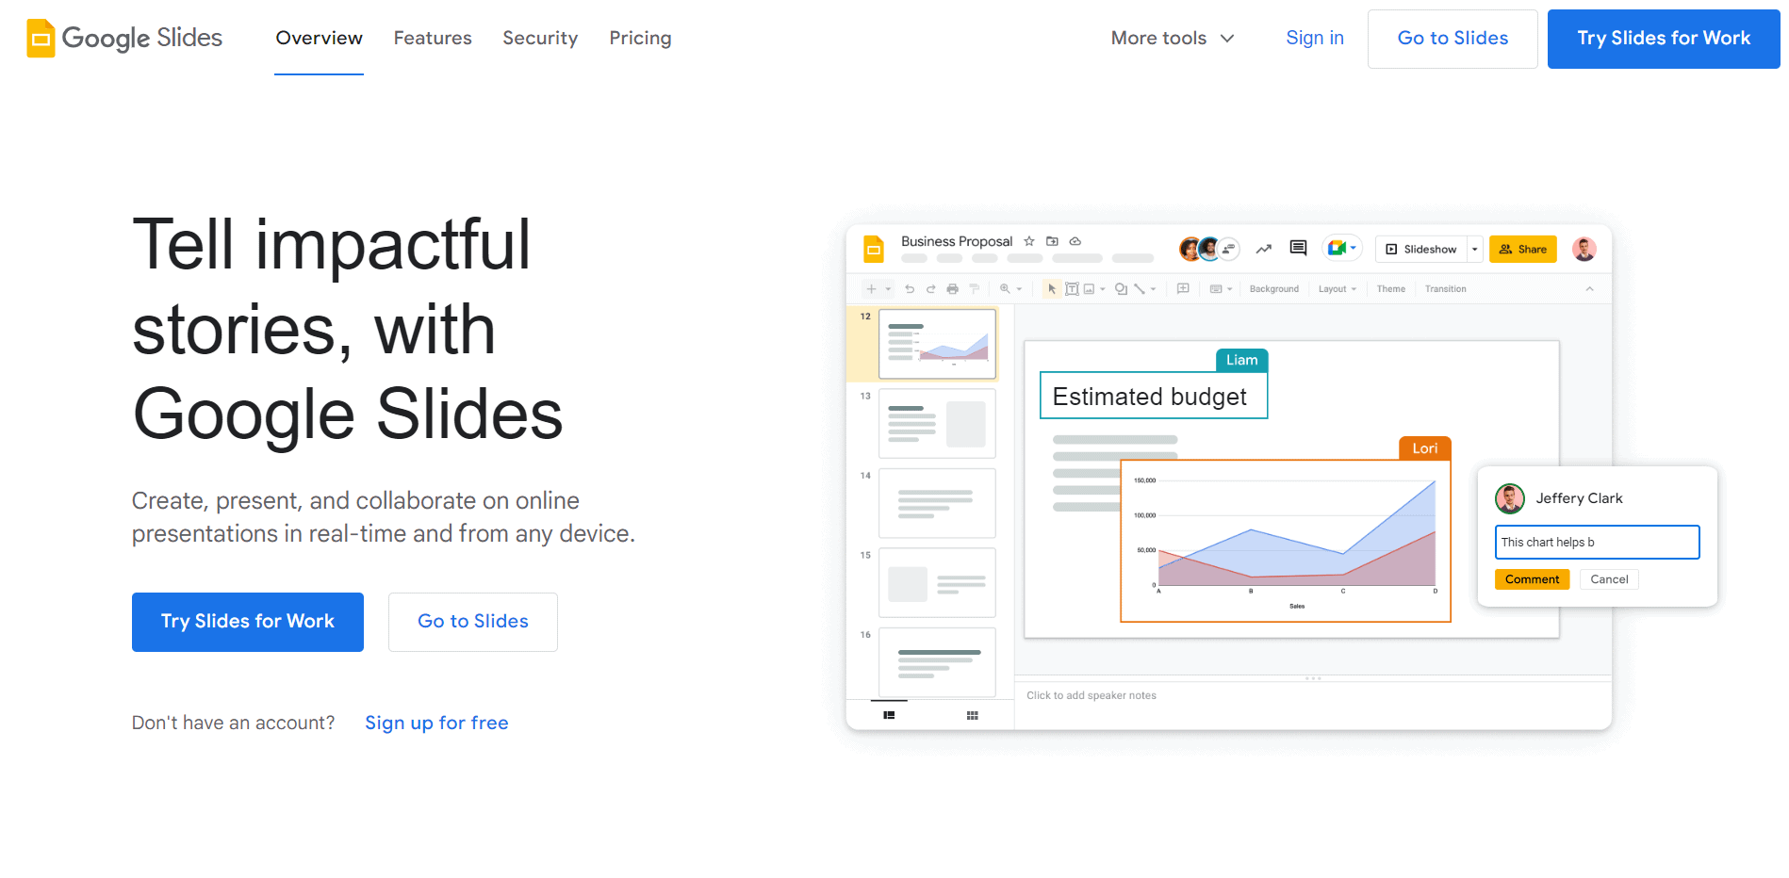1789x878 pixels.
Task: Click the Sign up for free link
Action: 436,723
